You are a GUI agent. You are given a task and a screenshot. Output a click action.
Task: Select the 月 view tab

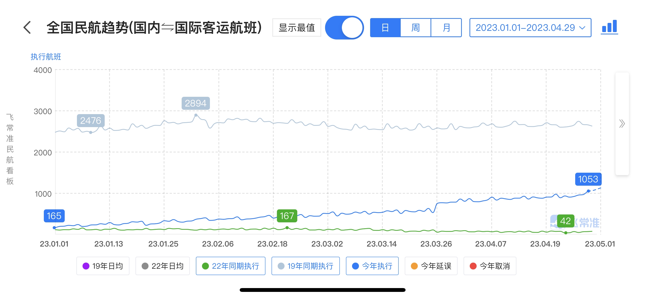pos(446,28)
